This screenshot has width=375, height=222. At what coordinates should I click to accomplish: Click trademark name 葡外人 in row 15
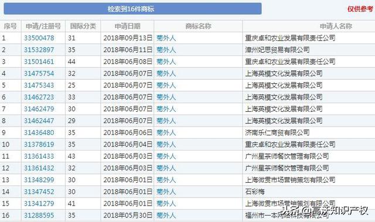click(x=166, y=204)
